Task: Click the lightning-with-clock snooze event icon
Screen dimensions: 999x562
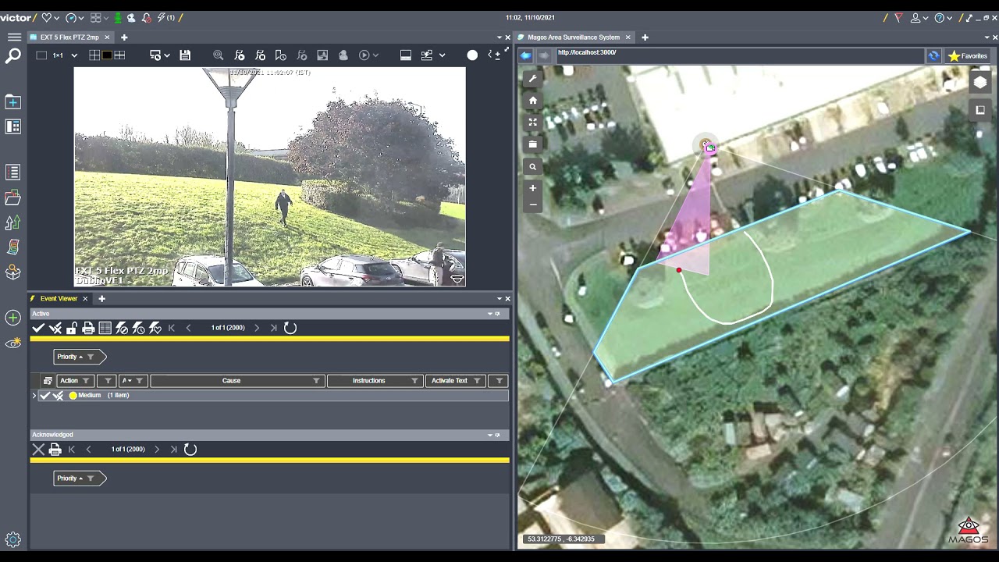Action: point(138,329)
